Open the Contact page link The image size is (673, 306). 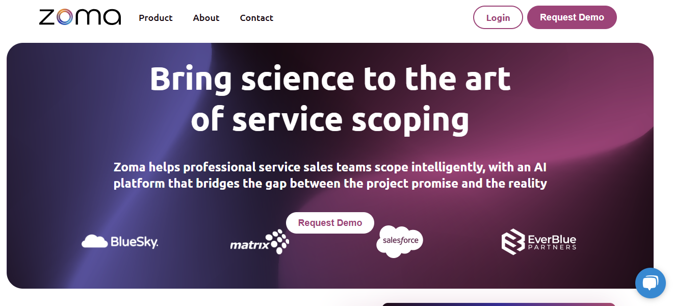tap(256, 18)
